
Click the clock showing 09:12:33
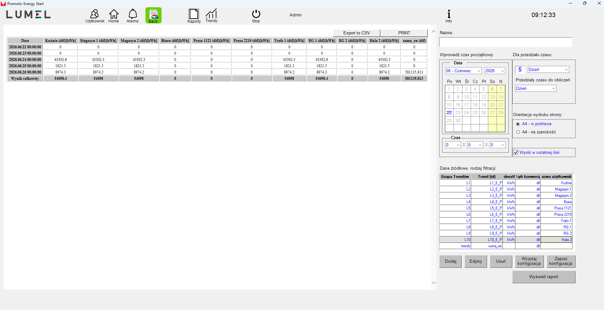tap(543, 15)
